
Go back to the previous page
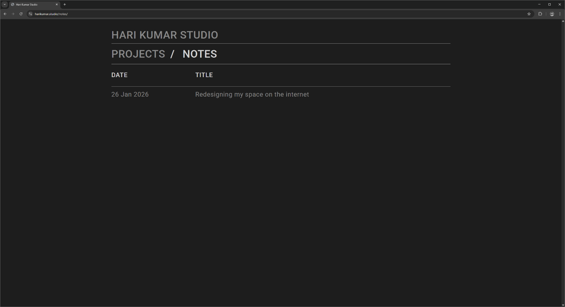click(5, 14)
